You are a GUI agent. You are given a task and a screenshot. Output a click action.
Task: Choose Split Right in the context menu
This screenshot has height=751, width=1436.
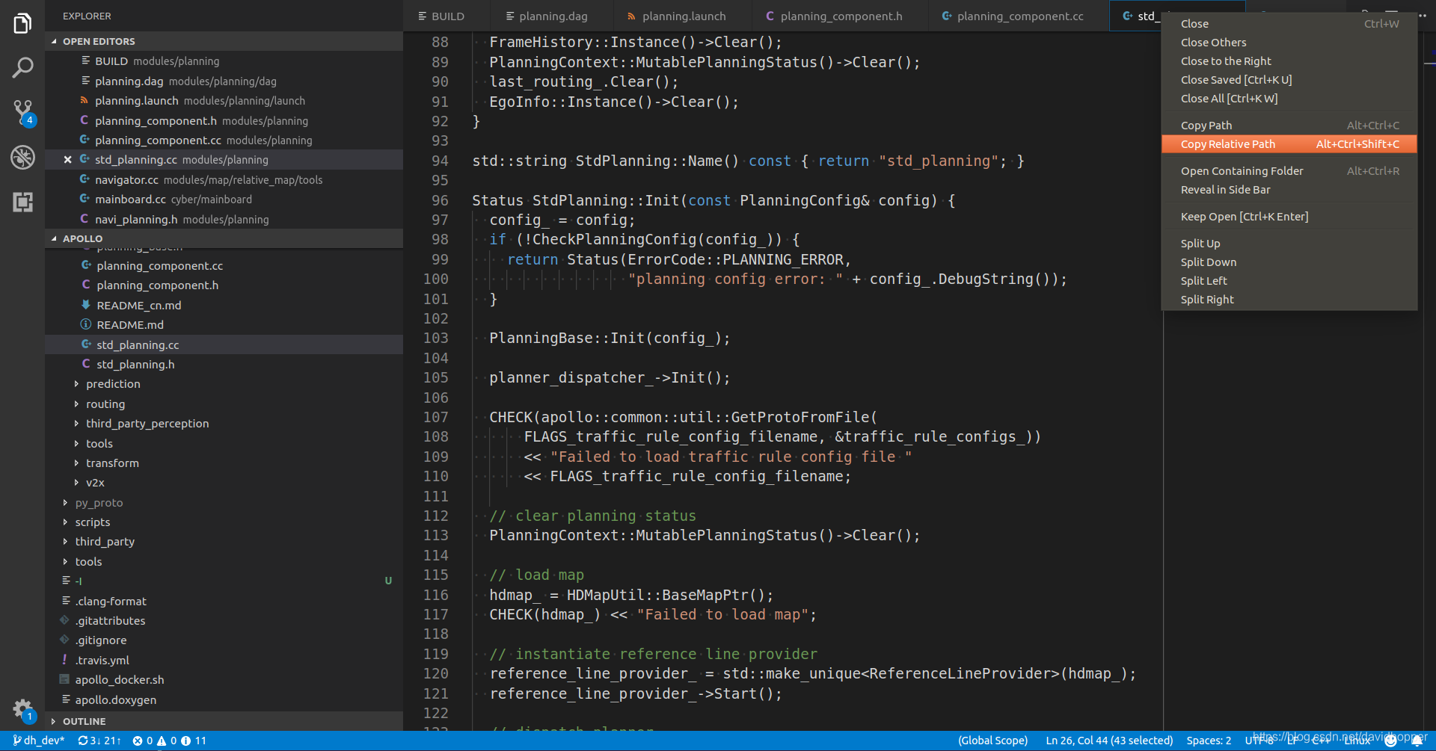pyautogui.click(x=1206, y=299)
